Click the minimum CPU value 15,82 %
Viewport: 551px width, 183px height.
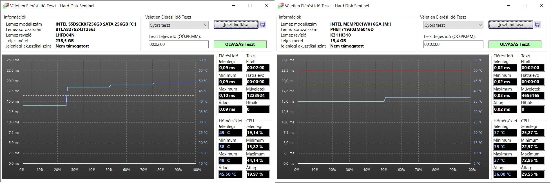coord(258,147)
